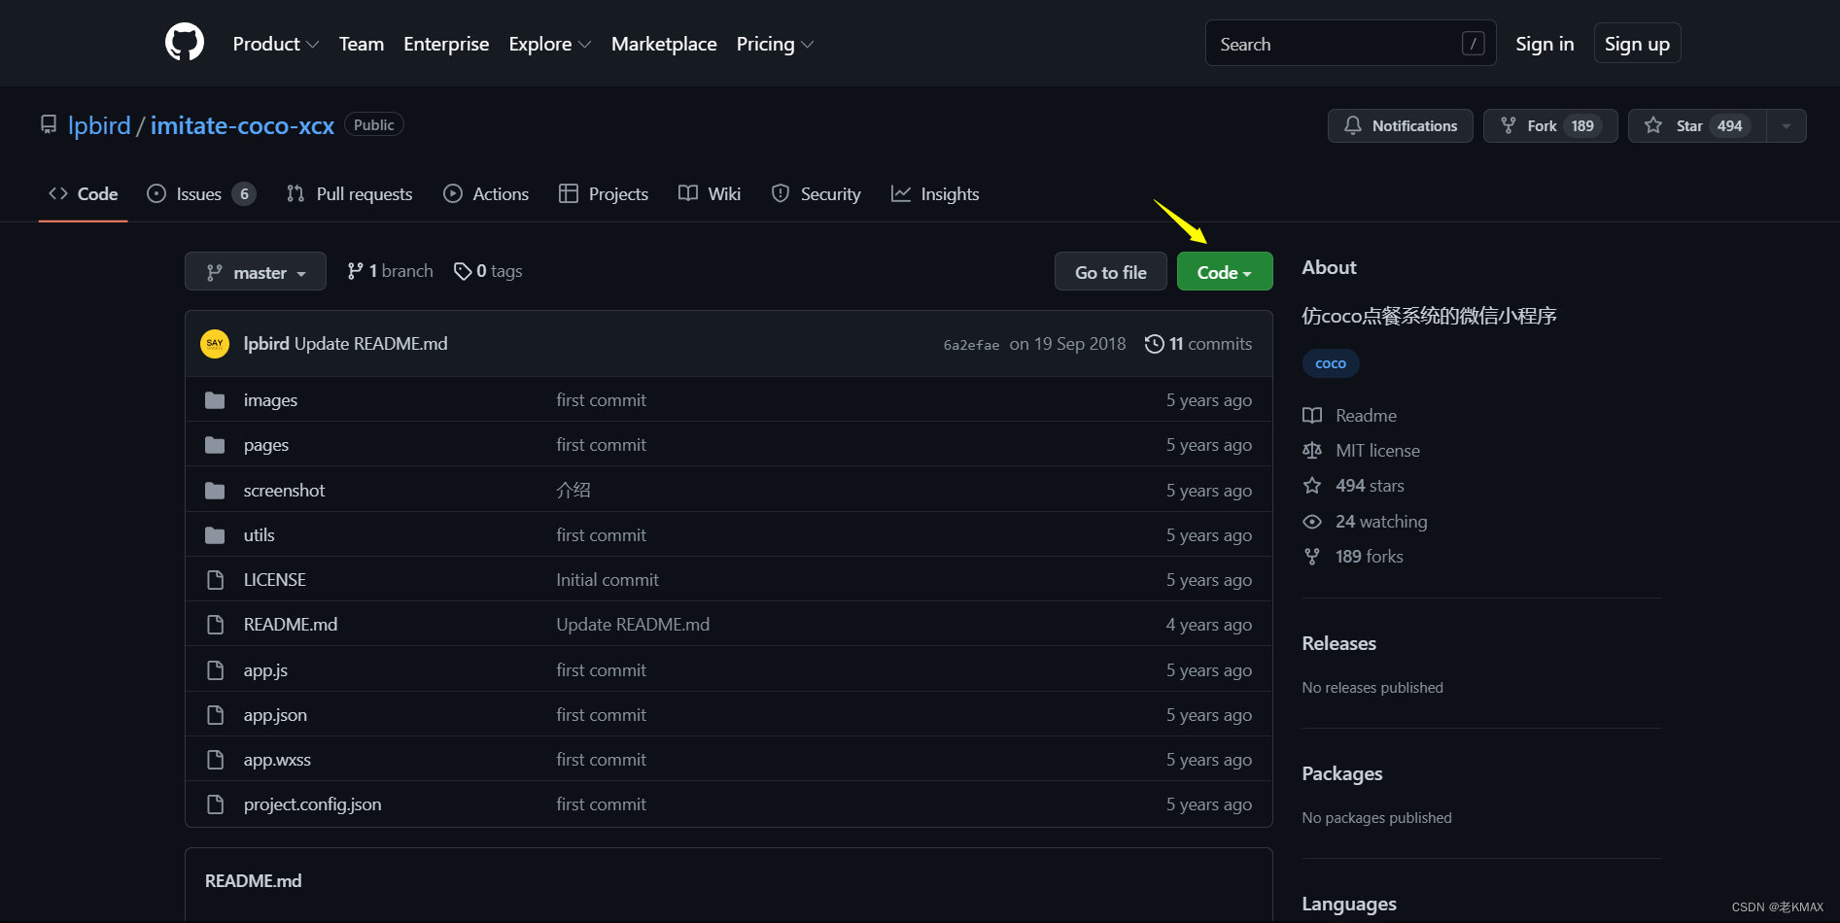Click the slash shortcut key in the search box
The height and width of the screenshot is (923, 1840).
(x=1473, y=44)
